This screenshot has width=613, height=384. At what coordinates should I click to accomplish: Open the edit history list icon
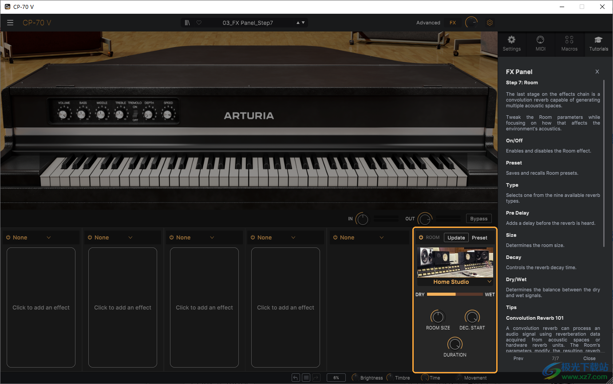click(x=306, y=377)
